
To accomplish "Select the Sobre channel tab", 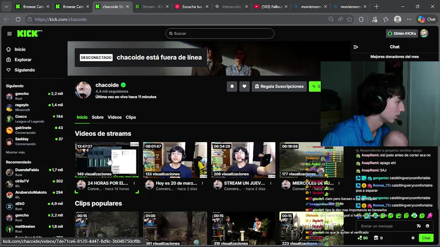I will tap(98, 117).
